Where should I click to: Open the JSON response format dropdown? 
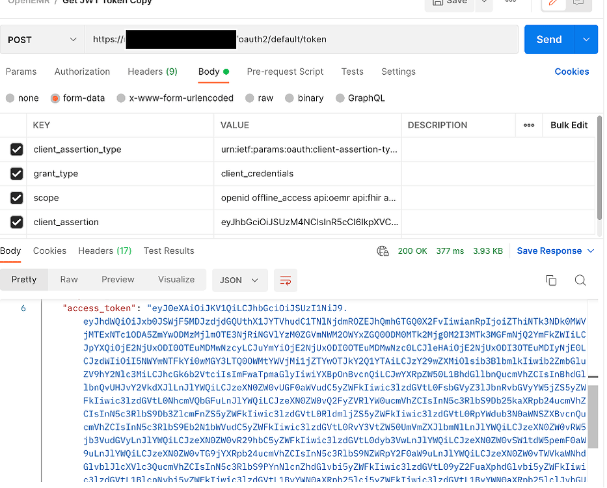[239, 279]
